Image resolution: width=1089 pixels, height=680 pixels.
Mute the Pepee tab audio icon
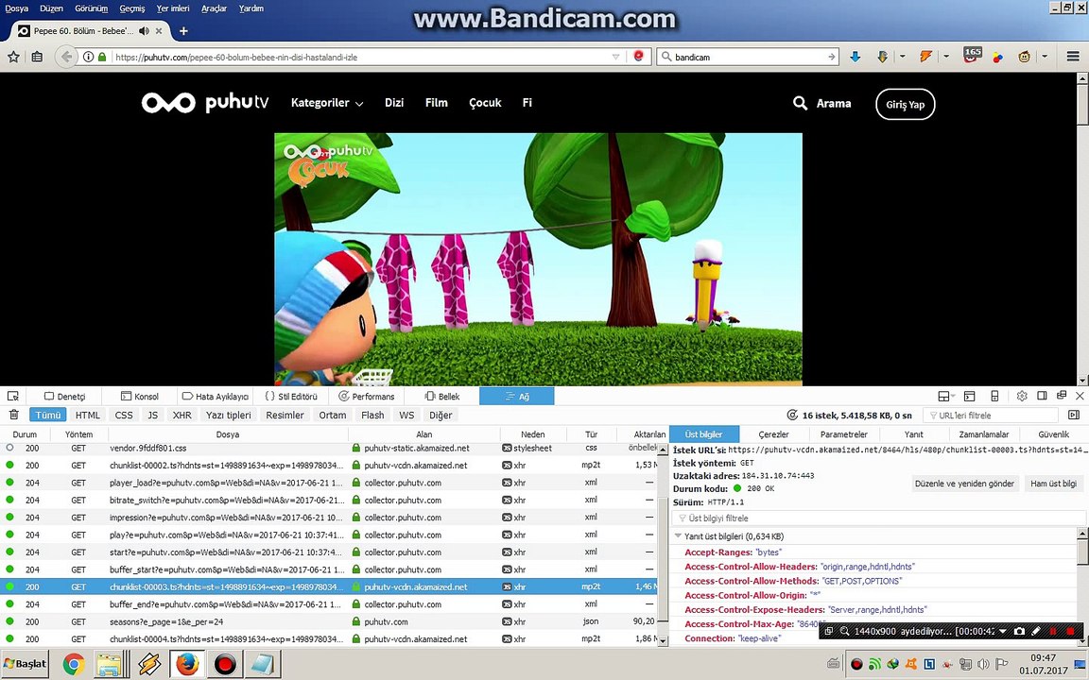[x=144, y=31]
